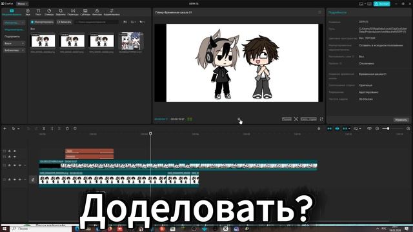Click the timeline undo icon
This screenshot has height=232, width=413.
(28, 128)
